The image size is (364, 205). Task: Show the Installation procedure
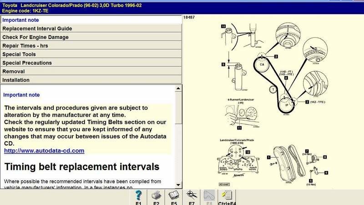click(91, 80)
